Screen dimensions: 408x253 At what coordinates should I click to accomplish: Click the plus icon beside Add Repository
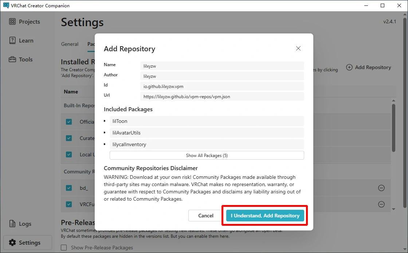pyautogui.click(x=349, y=67)
